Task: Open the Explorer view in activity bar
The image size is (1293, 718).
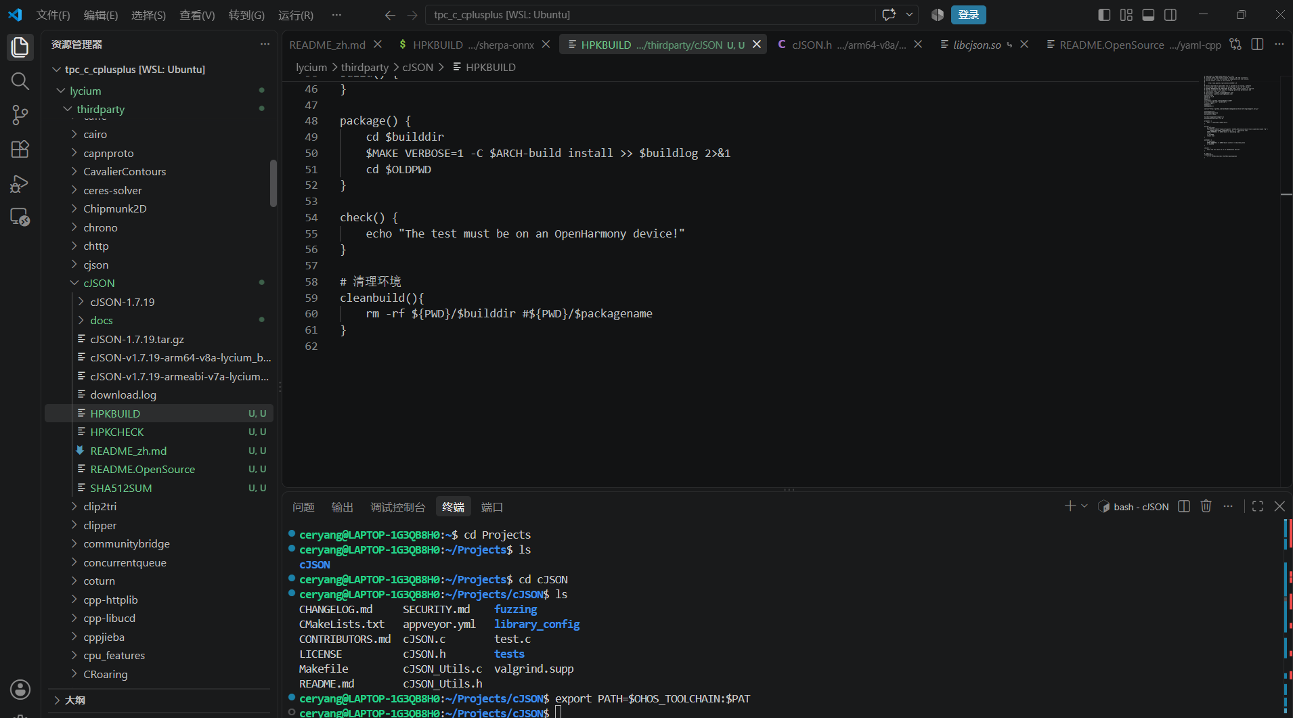Action: click(20, 47)
